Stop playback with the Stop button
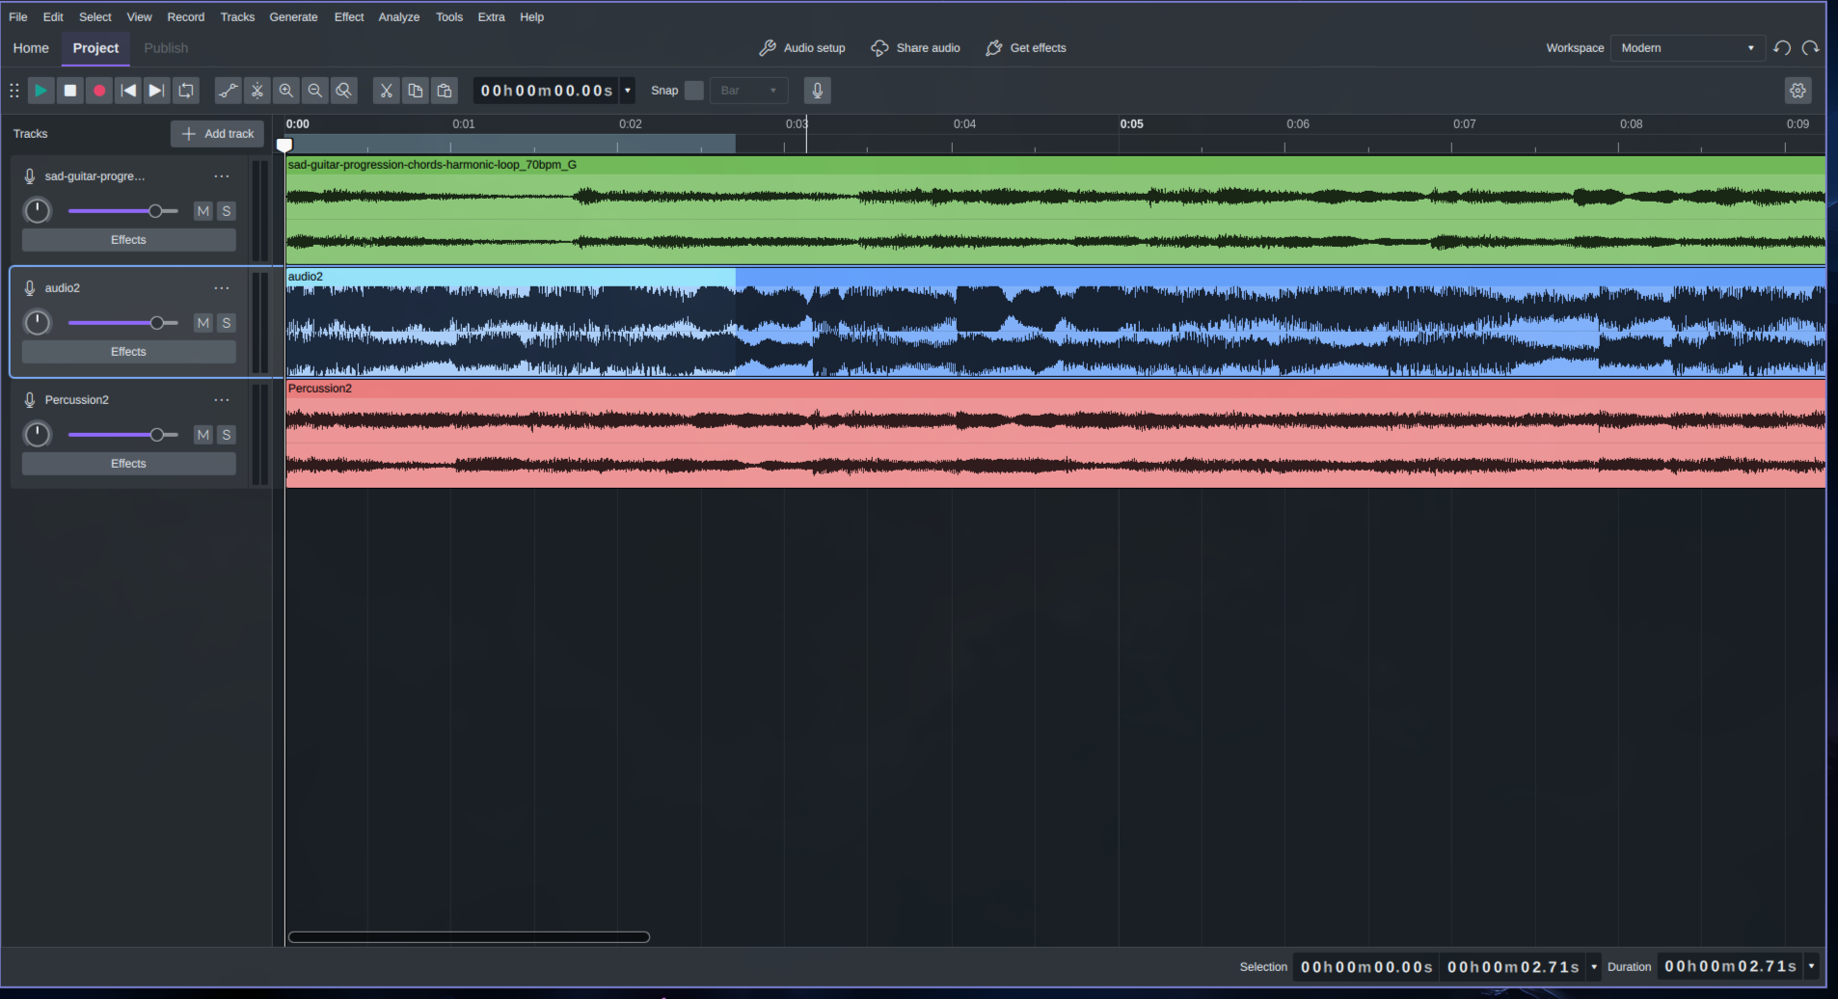Image resolution: width=1838 pixels, height=999 pixels. (69, 91)
